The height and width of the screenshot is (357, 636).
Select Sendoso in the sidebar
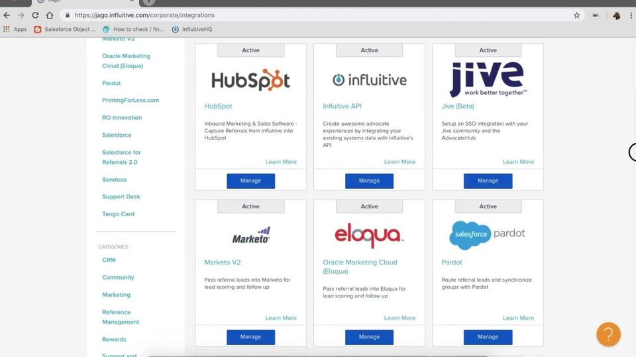click(x=114, y=180)
